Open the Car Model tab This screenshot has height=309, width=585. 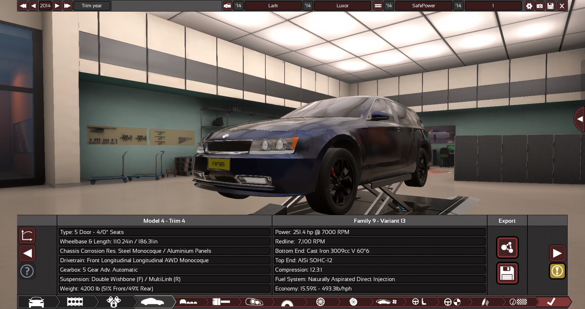click(x=37, y=302)
